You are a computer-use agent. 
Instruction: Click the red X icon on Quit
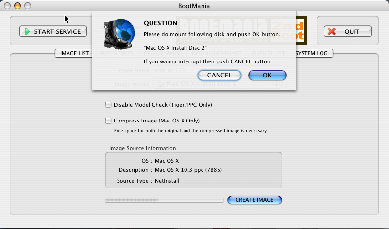[331, 31]
